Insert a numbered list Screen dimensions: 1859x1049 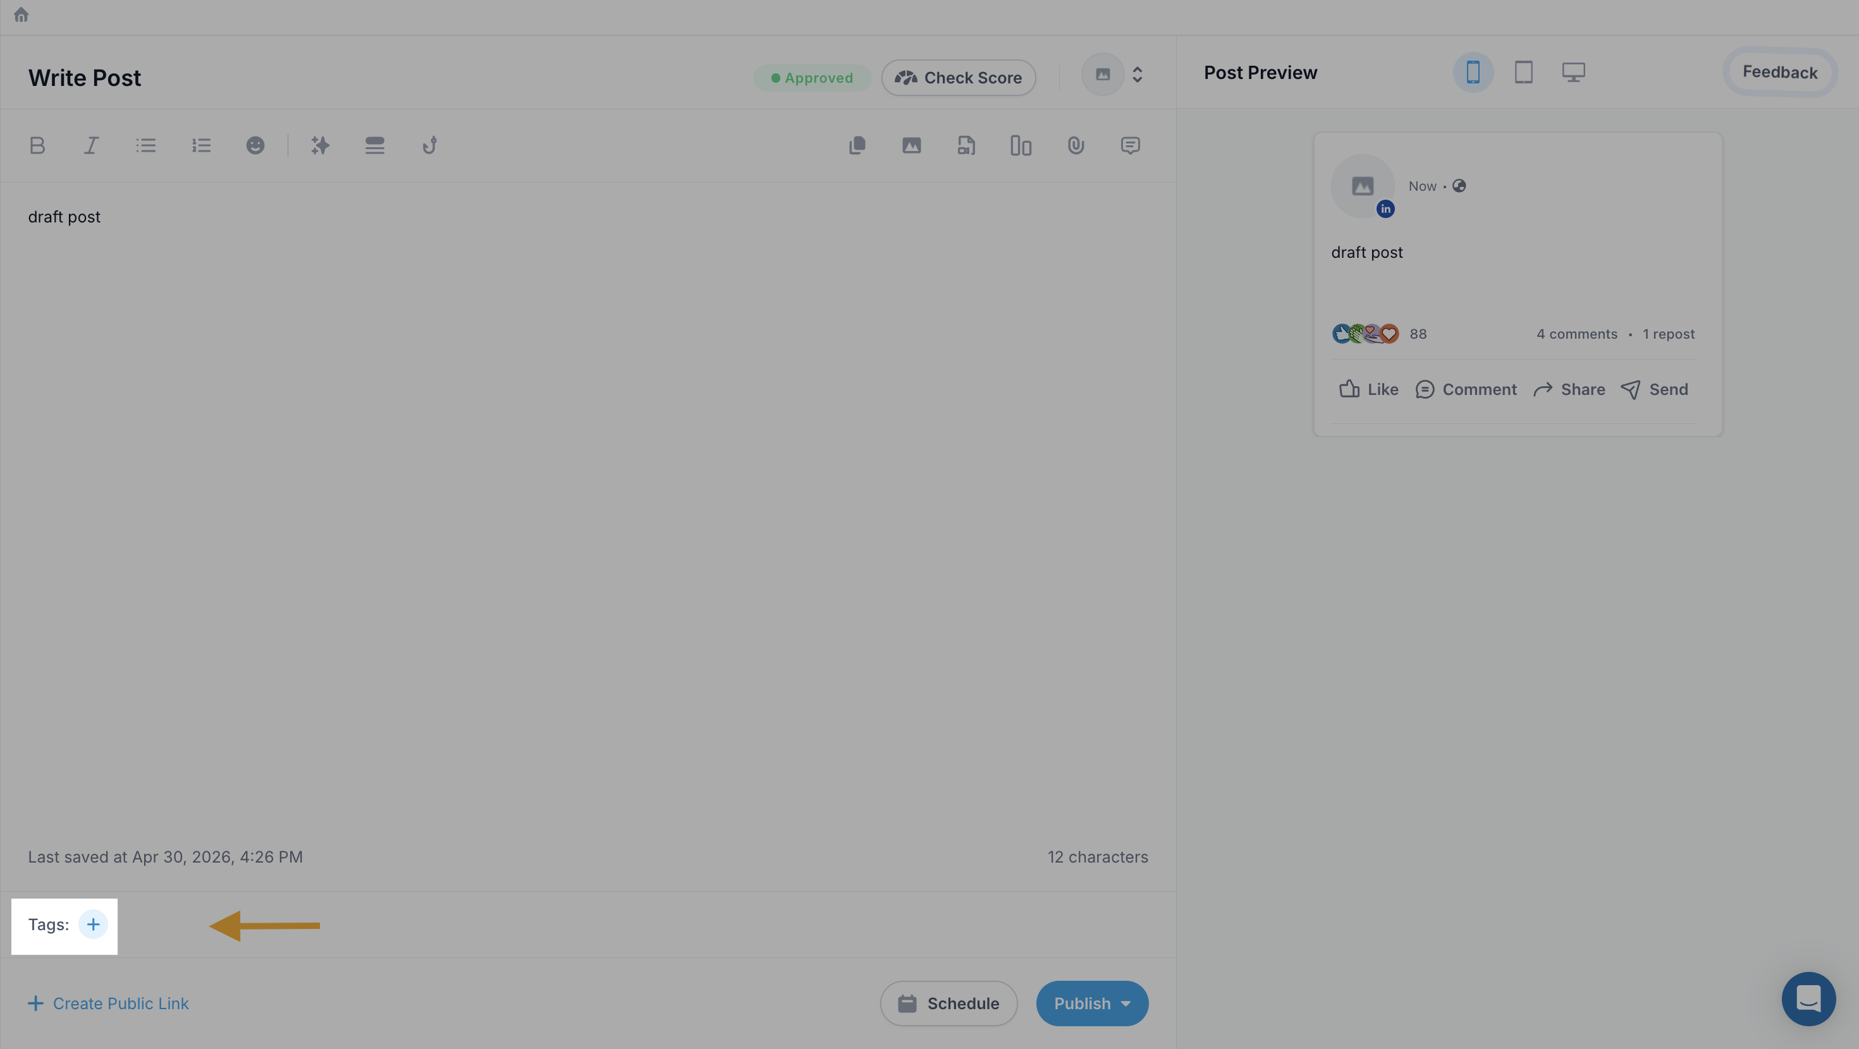coord(200,146)
